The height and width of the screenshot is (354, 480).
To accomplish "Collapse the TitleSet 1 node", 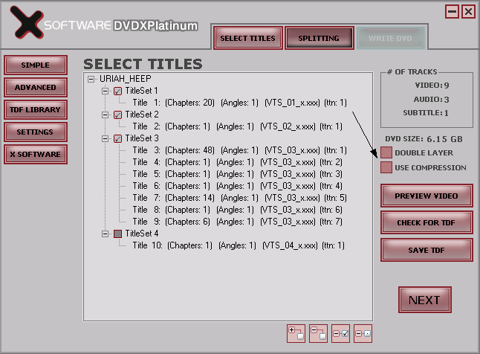I will [105, 91].
